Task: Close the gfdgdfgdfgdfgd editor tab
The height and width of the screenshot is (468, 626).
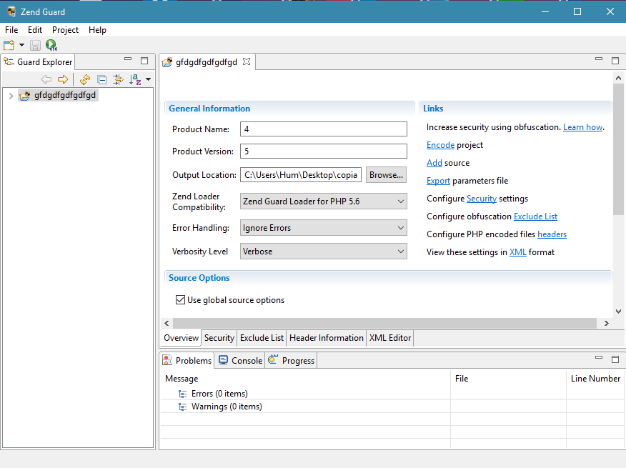Action: pyautogui.click(x=247, y=61)
